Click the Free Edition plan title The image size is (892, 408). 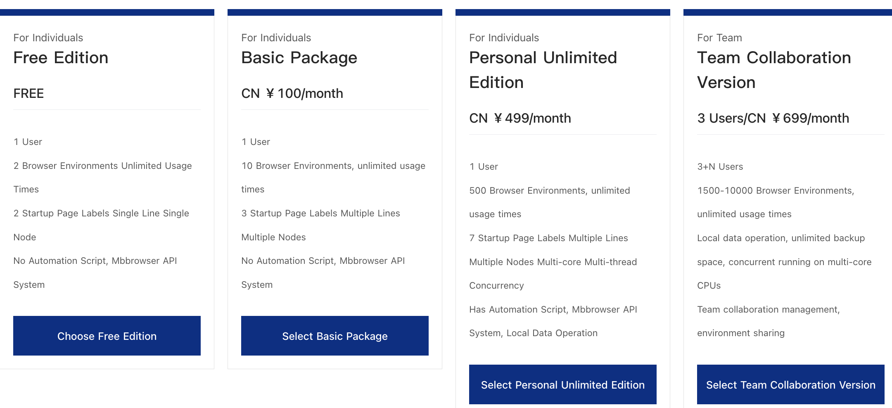pos(61,57)
